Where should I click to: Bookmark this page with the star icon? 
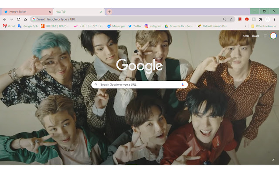pos(231,19)
